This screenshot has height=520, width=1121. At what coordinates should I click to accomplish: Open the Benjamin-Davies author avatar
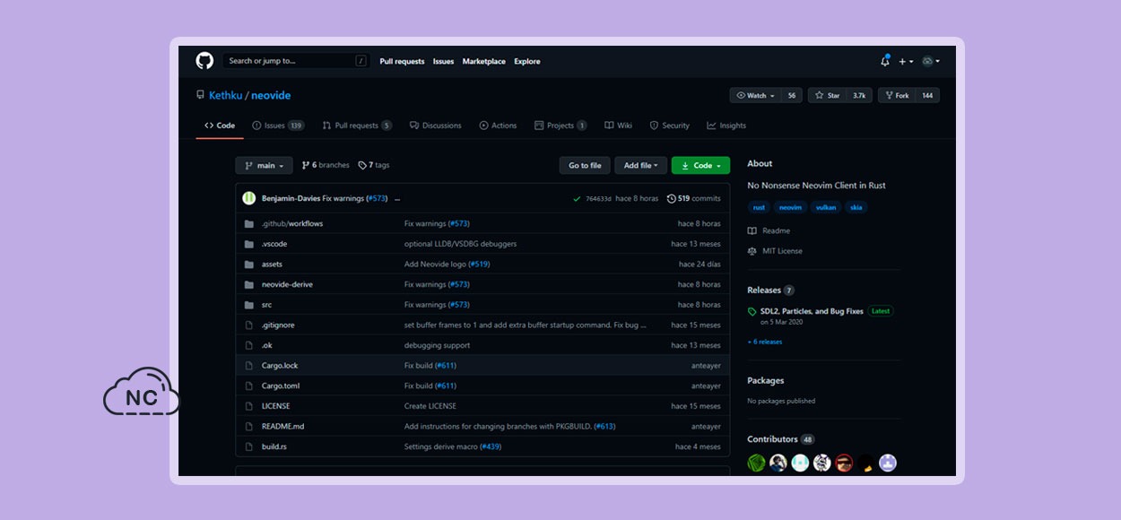pyautogui.click(x=248, y=198)
